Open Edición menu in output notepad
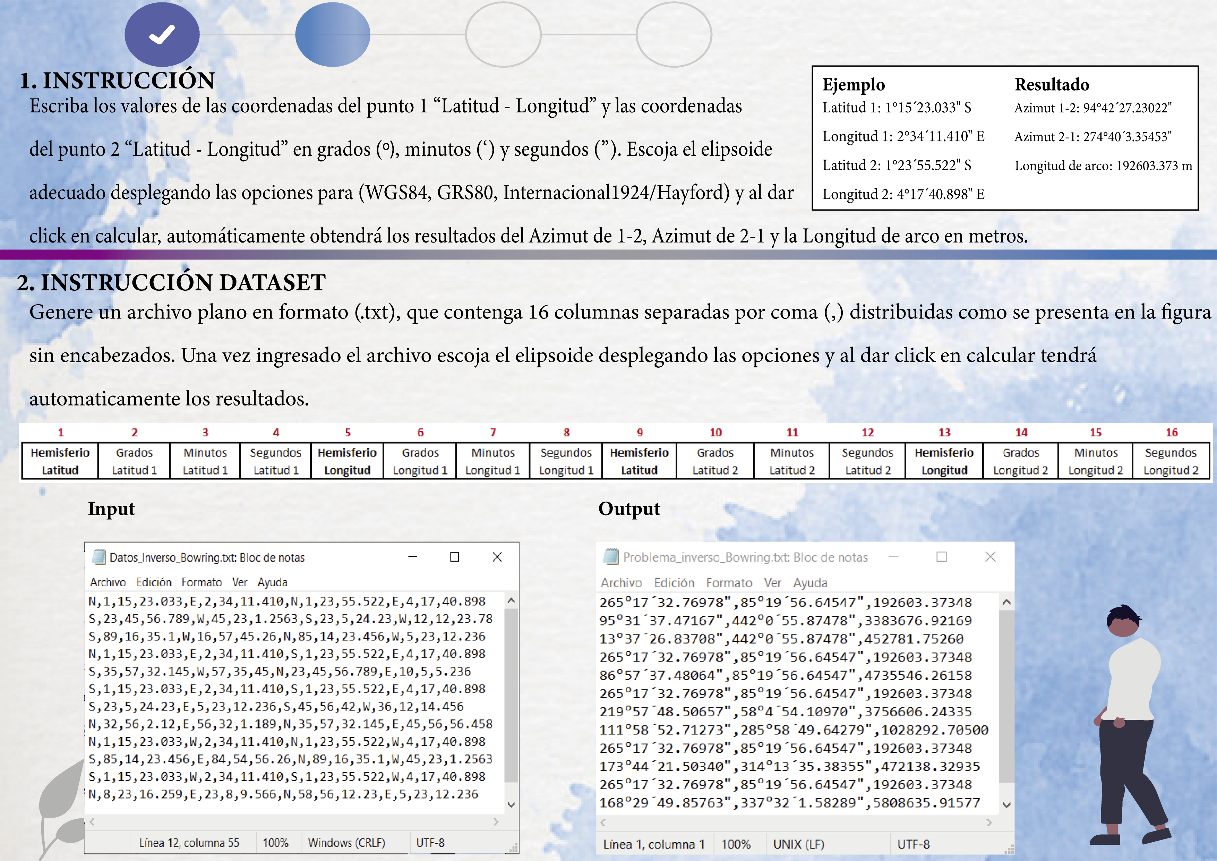The image size is (1217, 861). click(674, 583)
